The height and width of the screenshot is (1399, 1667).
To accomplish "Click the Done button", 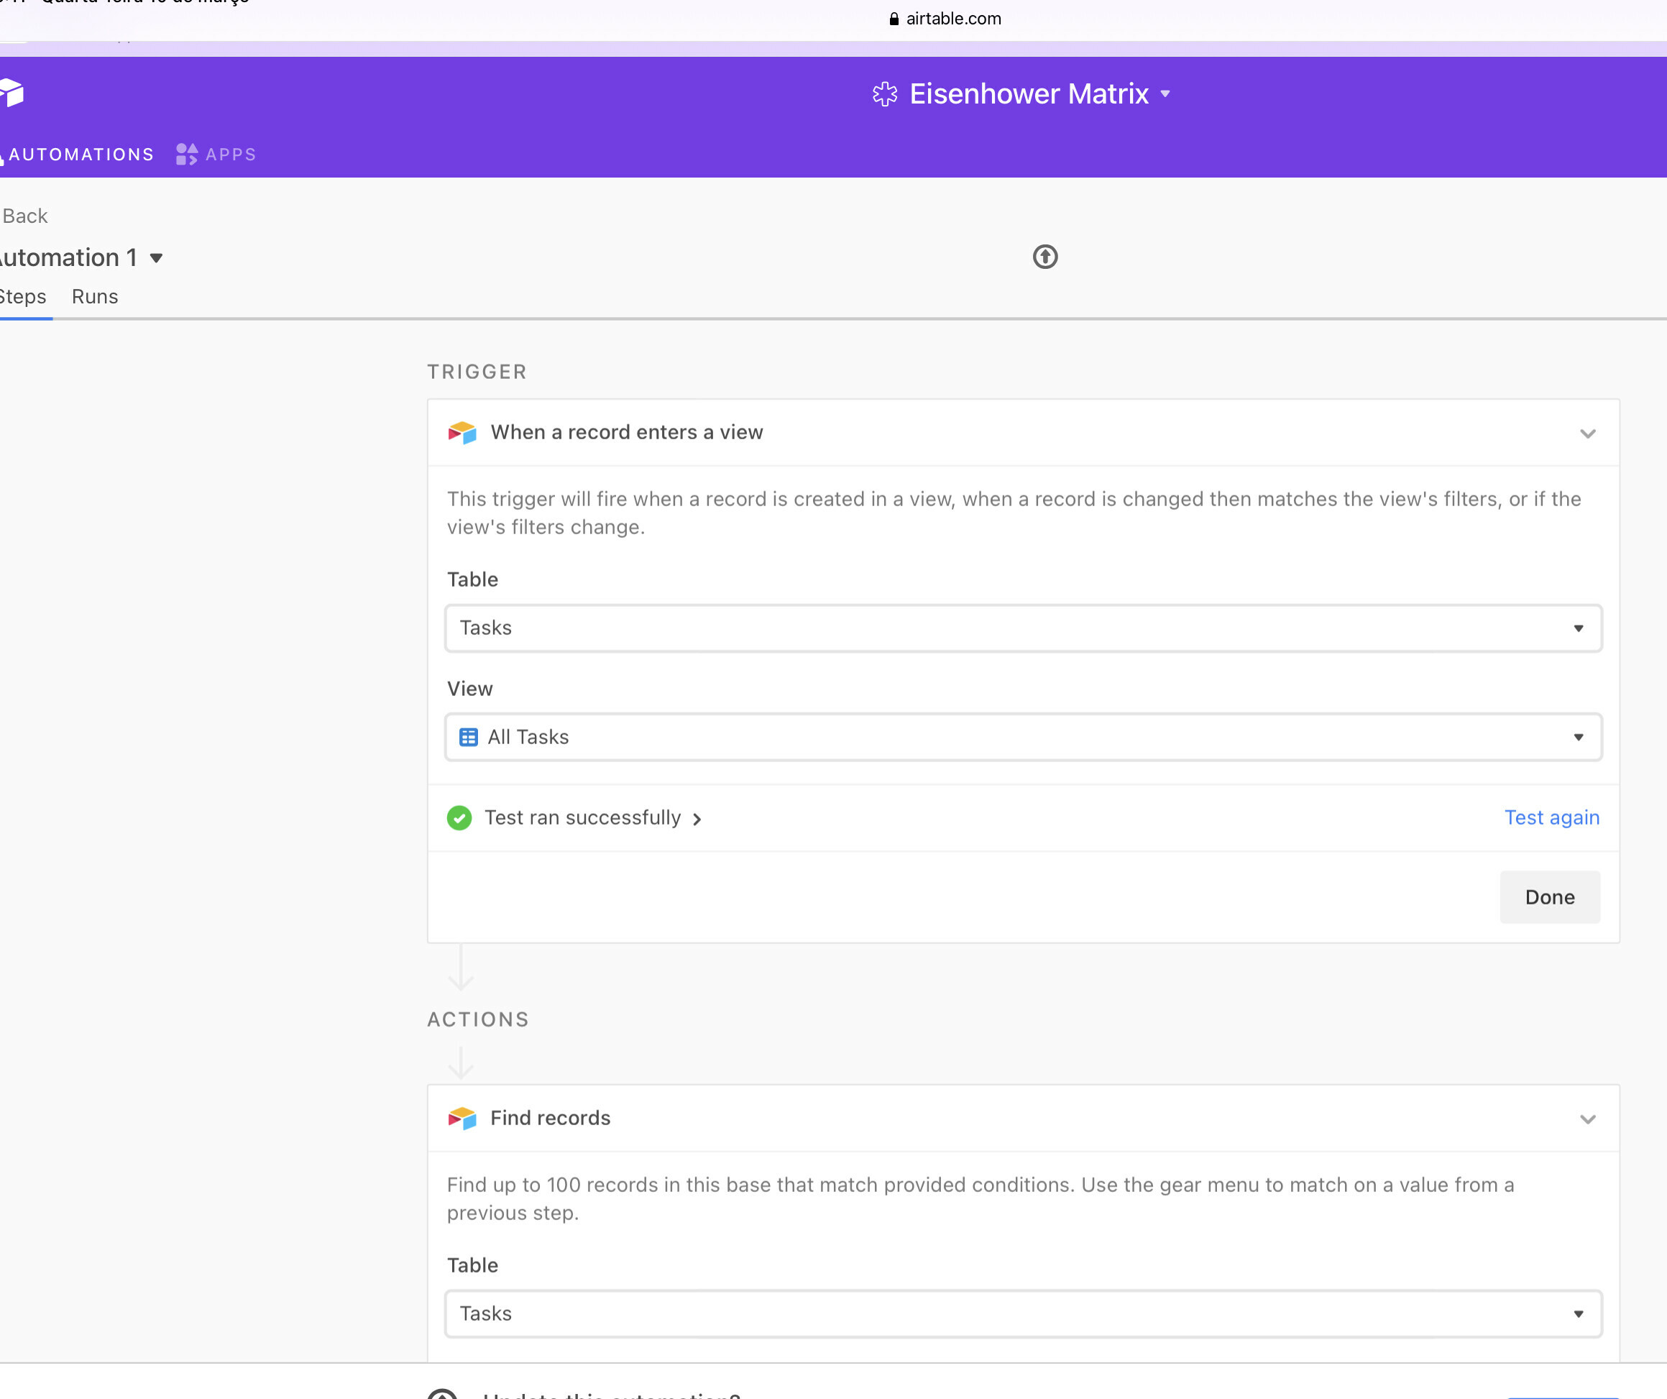I will 1551,898.
